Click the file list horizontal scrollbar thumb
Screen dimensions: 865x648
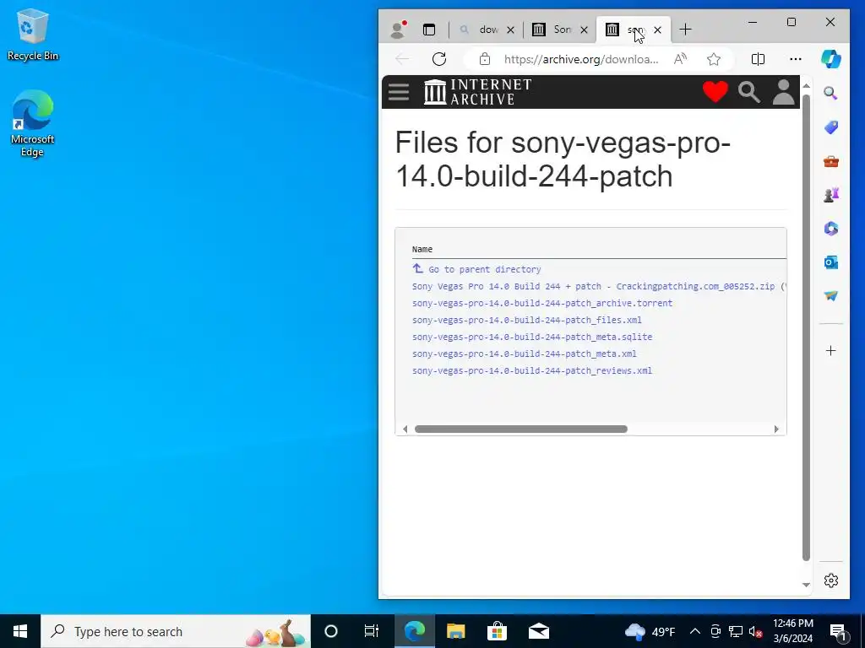point(520,429)
